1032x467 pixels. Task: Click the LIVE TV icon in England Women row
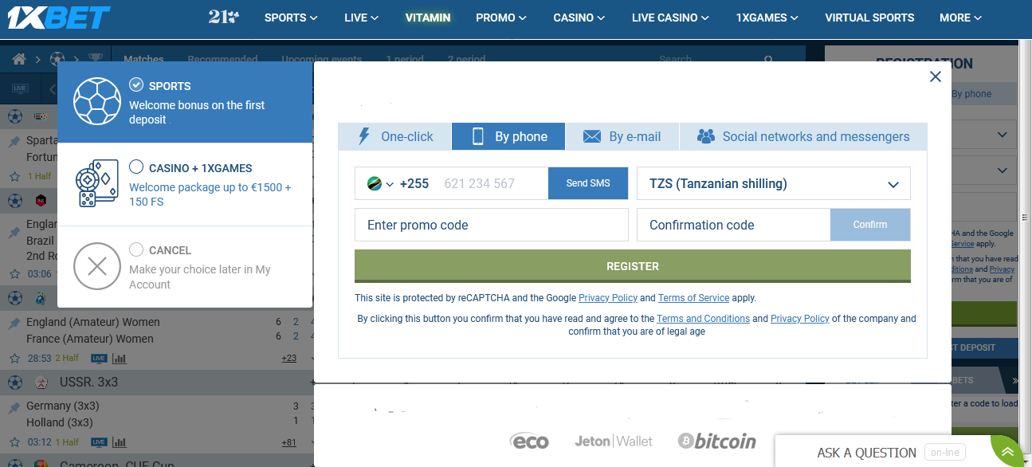[x=99, y=359]
